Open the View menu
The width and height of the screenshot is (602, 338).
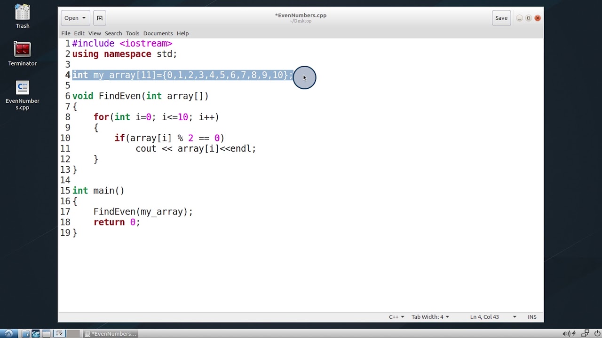pyautogui.click(x=95, y=33)
